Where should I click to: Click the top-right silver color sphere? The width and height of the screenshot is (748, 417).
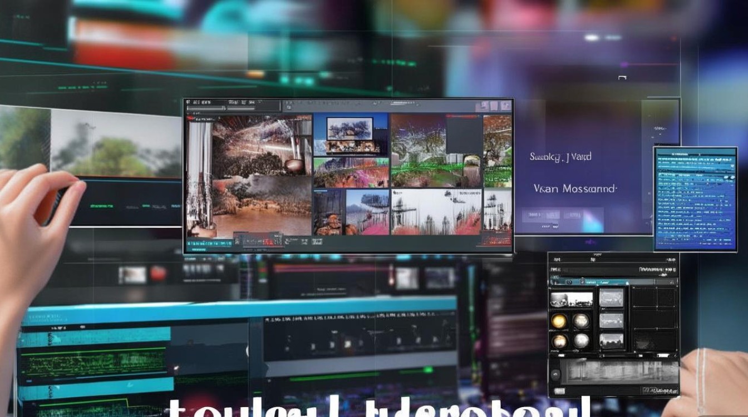pyautogui.click(x=581, y=321)
